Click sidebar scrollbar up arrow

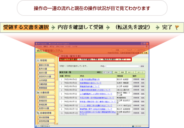[x=57, y=55]
